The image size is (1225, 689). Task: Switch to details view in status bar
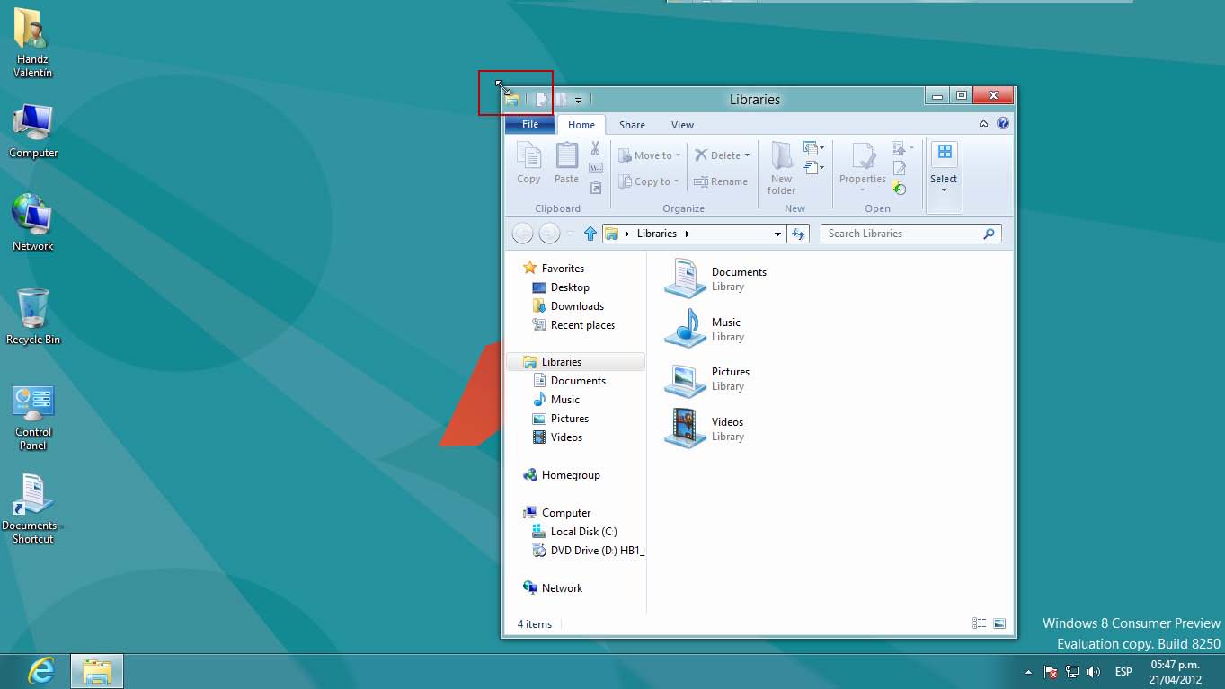click(979, 623)
